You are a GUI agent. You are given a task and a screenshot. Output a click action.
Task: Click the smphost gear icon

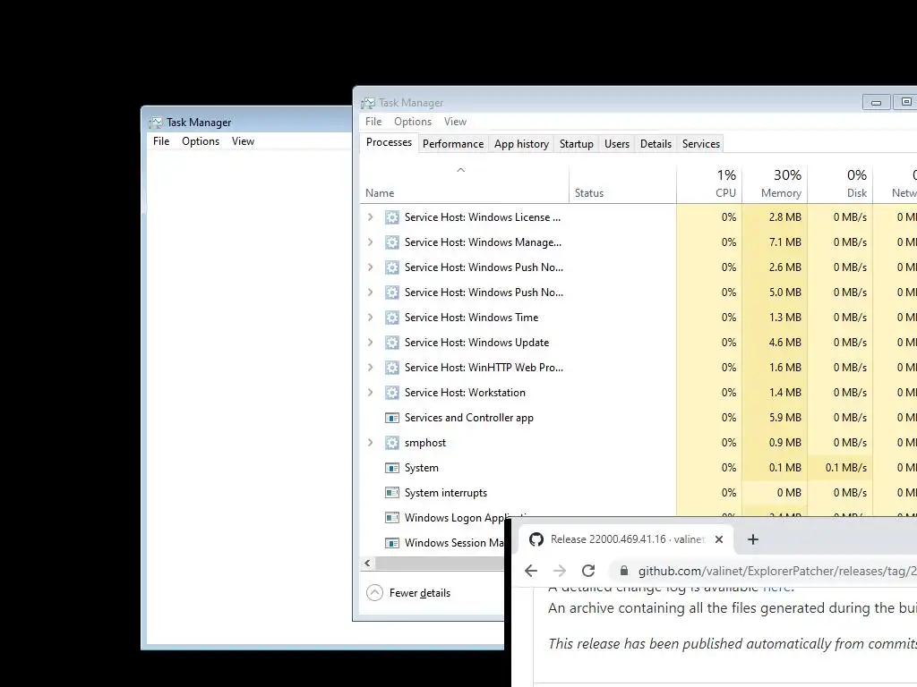[x=392, y=443]
